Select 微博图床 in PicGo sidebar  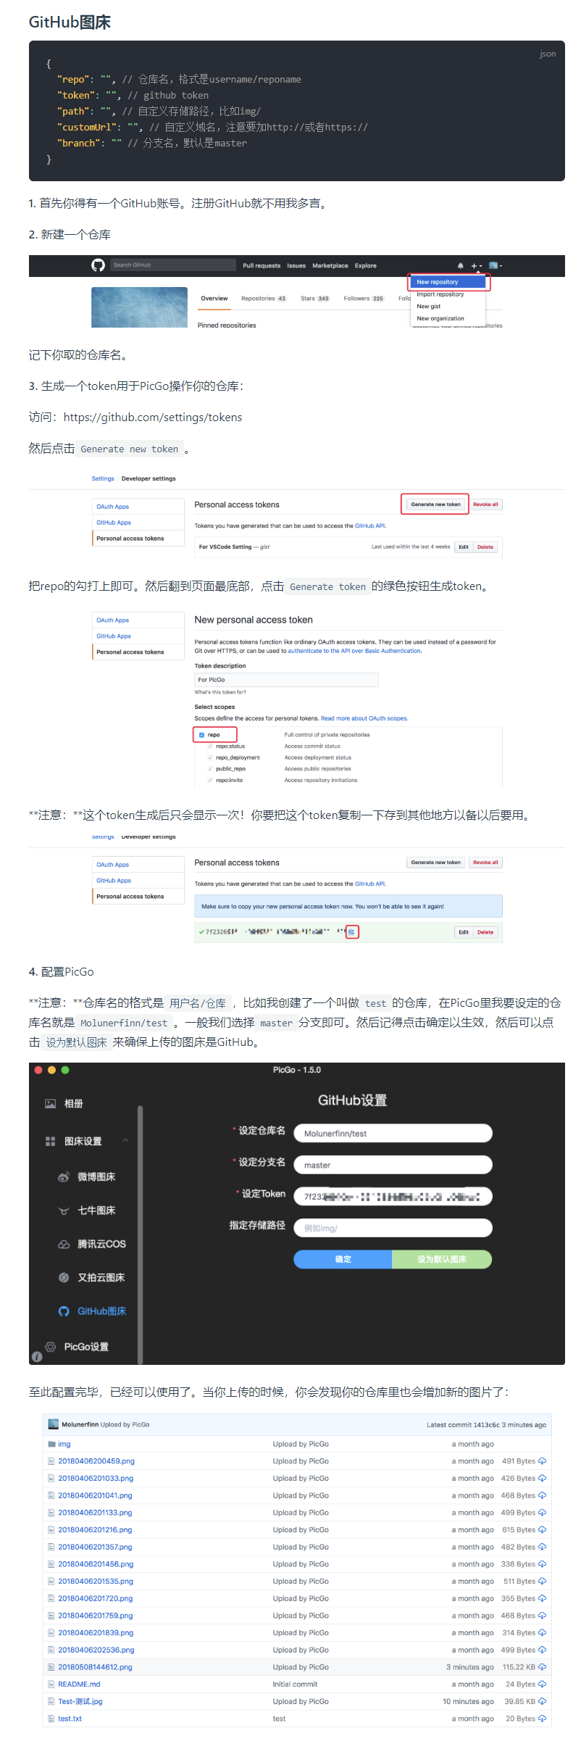point(87,1177)
